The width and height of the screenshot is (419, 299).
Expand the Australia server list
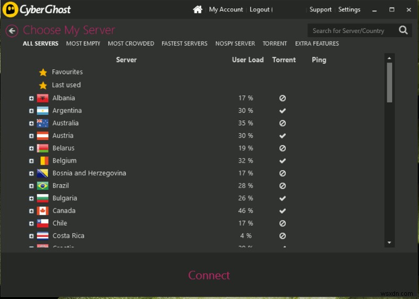tap(31, 124)
